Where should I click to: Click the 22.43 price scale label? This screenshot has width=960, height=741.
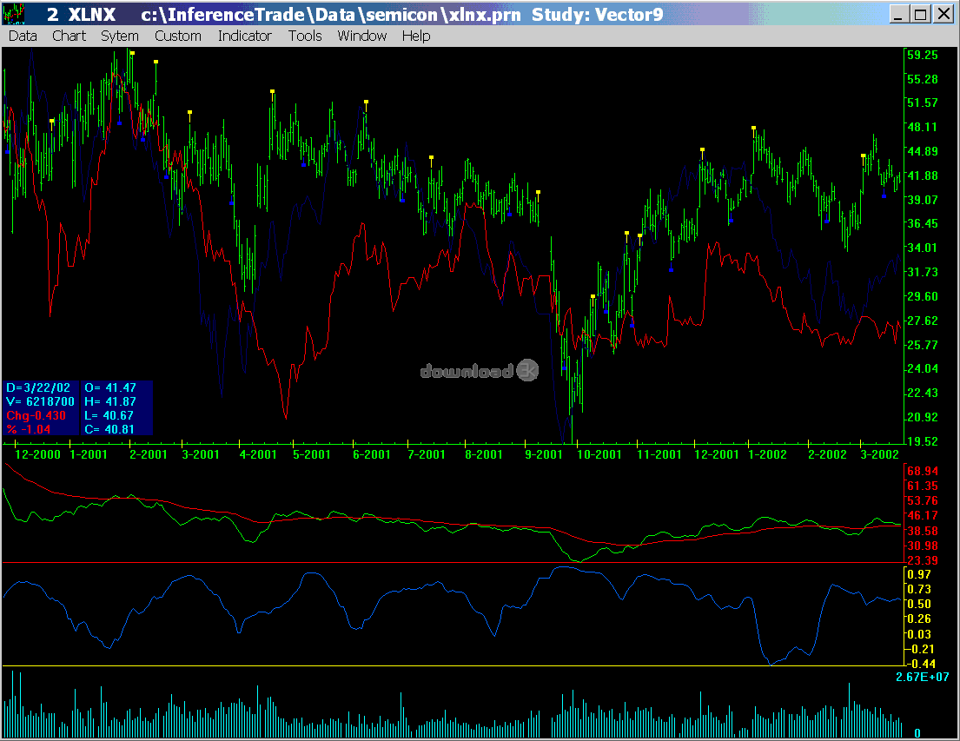pos(923,393)
